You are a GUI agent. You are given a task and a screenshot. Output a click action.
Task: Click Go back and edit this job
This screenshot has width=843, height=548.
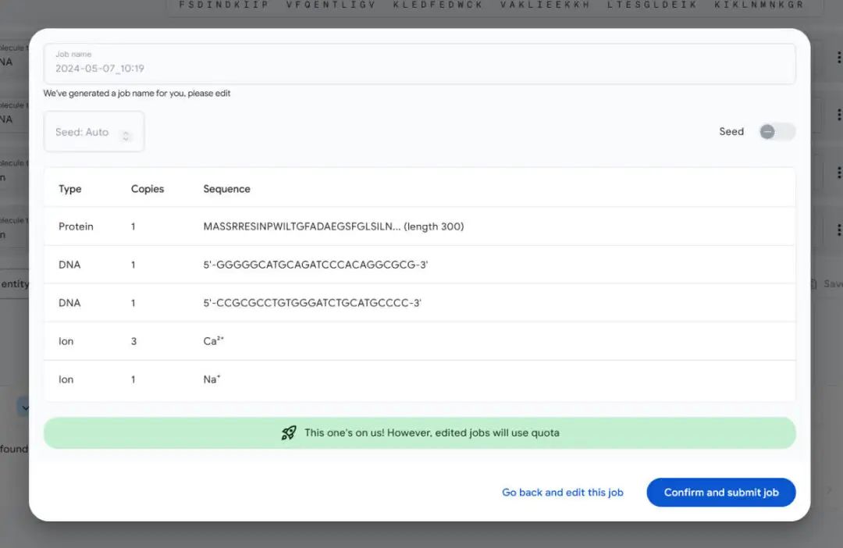click(562, 493)
